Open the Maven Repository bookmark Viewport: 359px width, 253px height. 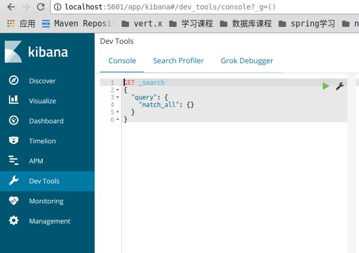[77, 24]
